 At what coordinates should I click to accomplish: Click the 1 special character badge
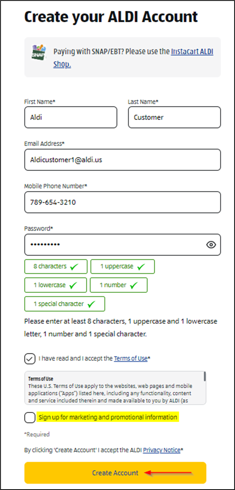pyautogui.click(x=64, y=304)
